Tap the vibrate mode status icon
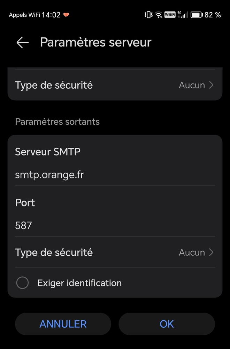230x349 pixels. click(x=148, y=15)
